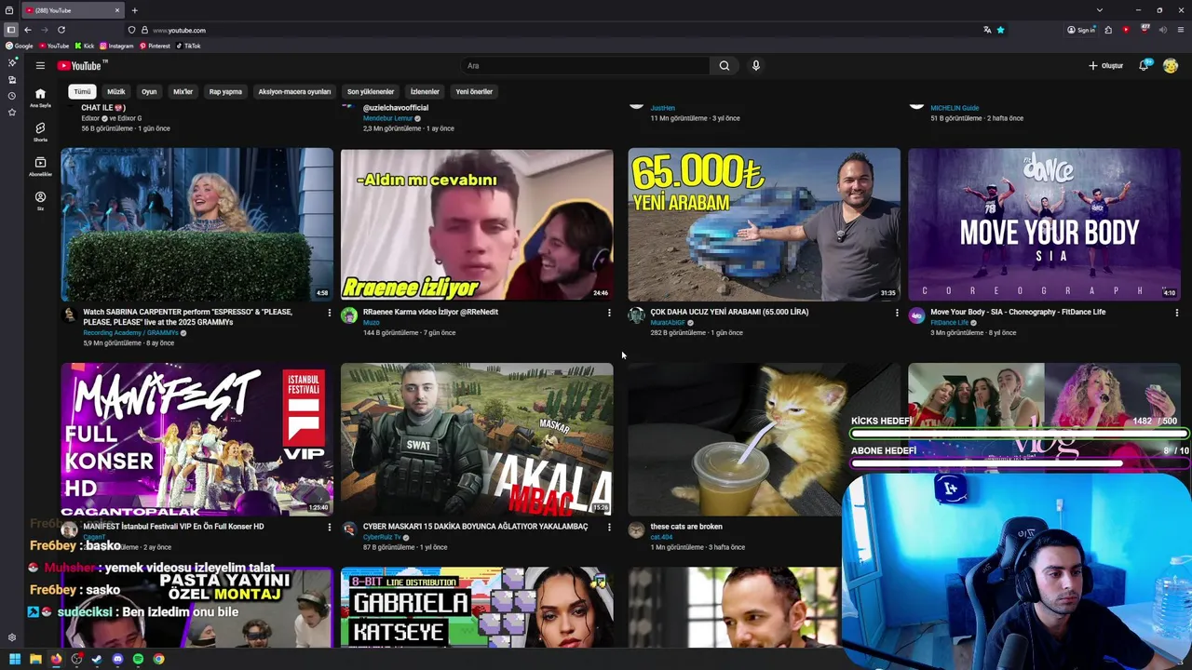Open TikTok bookmark
The image size is (1192, 670).
[187, 46]
